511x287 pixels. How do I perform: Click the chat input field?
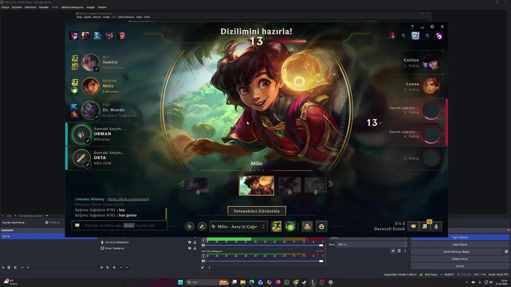[x=119, y=226]
